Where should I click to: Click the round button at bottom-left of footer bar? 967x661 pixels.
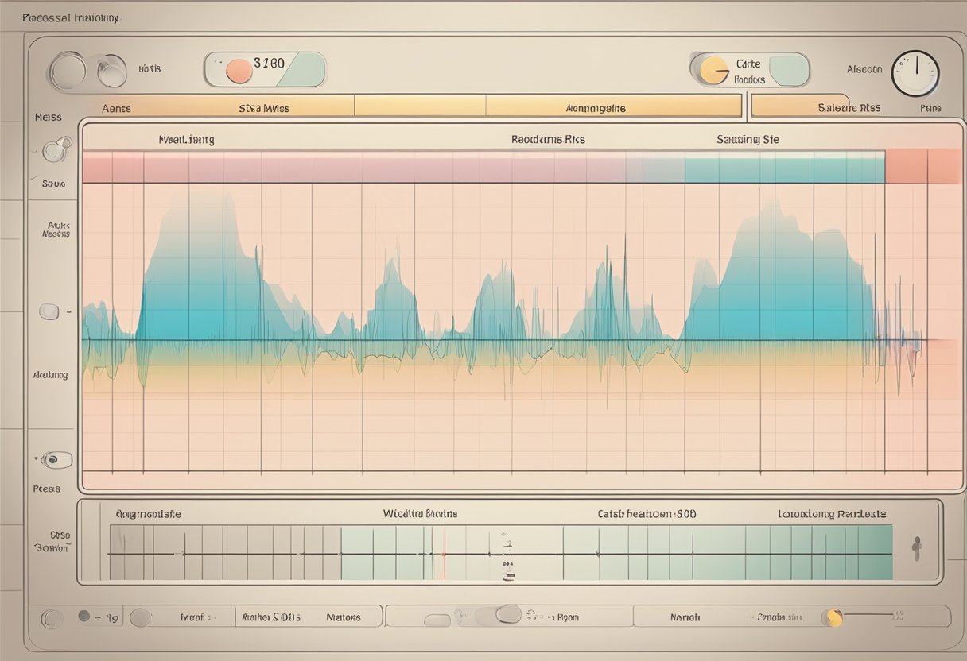52,617
